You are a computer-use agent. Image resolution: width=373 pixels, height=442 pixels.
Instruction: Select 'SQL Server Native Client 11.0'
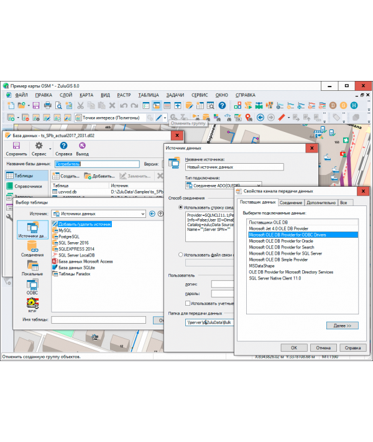tap(275, 278)
